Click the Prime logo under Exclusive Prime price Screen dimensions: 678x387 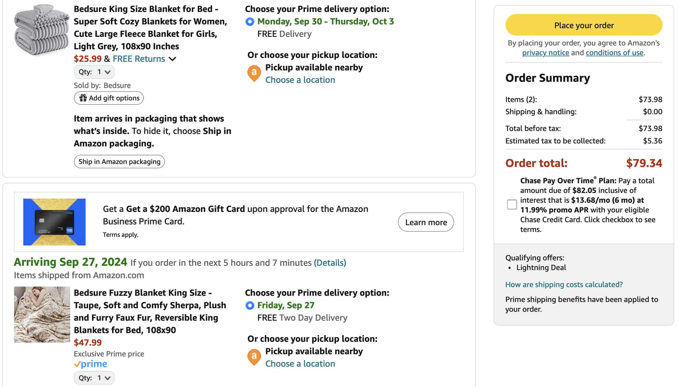point(91,364)
